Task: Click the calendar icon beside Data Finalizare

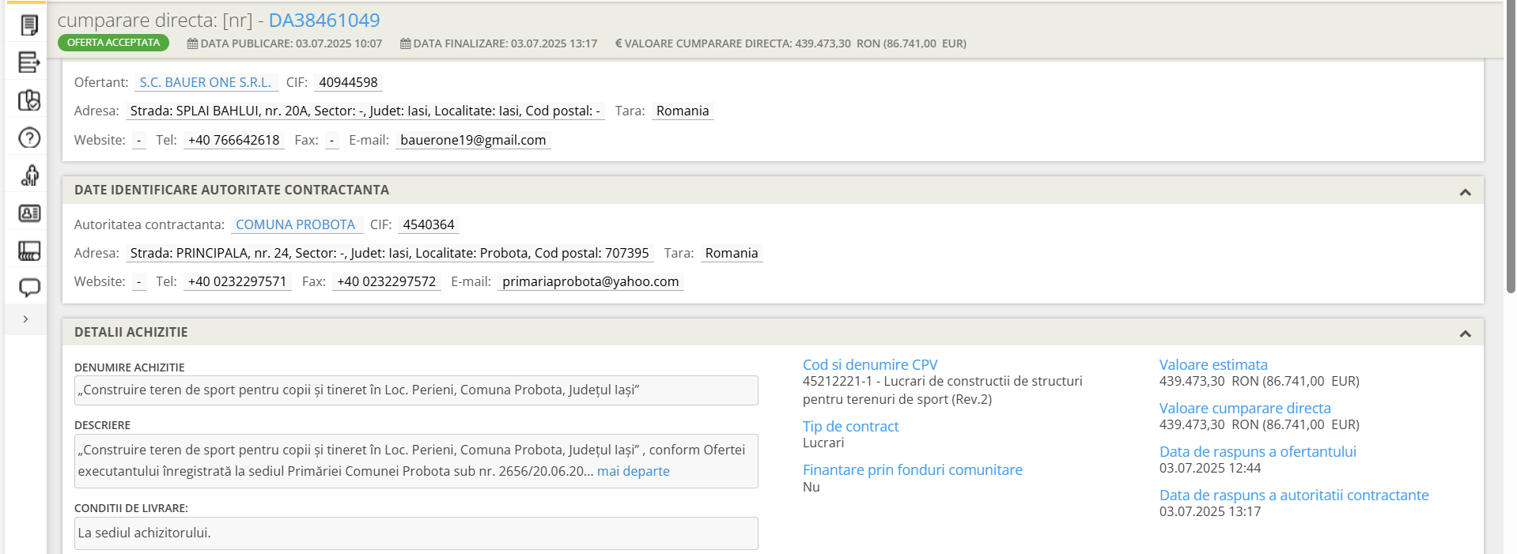Action: tap(405, 43)
